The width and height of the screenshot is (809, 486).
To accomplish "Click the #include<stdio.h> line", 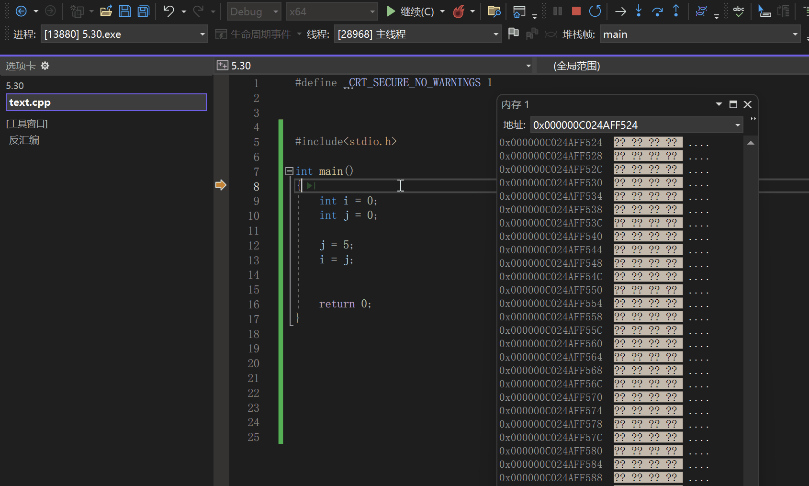I will click(x=346, y=141).
